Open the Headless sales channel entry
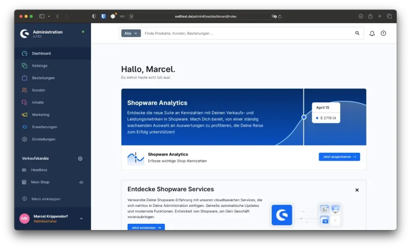 (x=40, y=170)
